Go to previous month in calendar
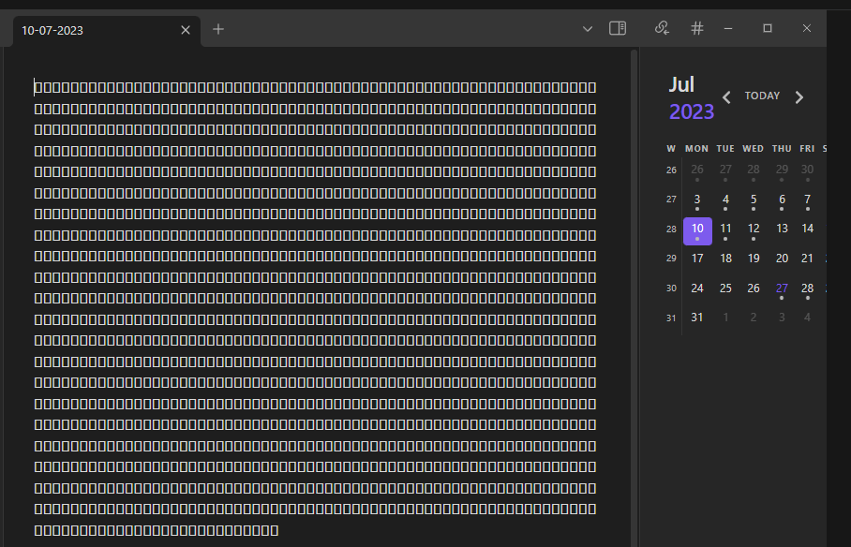The height and width of the screenshot is (547, 851). [726, 97]
